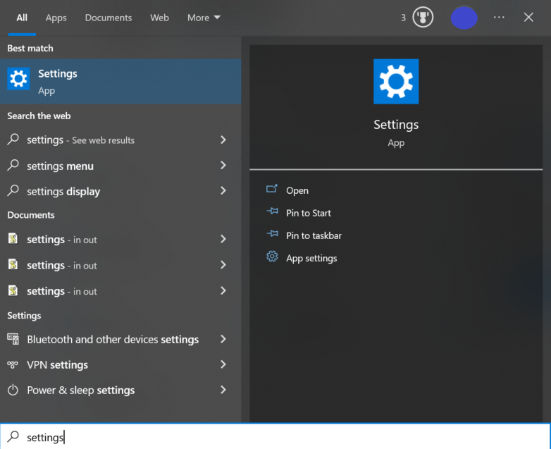Click the three-dot options icon
The width and height of the screenshot is (551, 449).
click(x=499, y=18)
